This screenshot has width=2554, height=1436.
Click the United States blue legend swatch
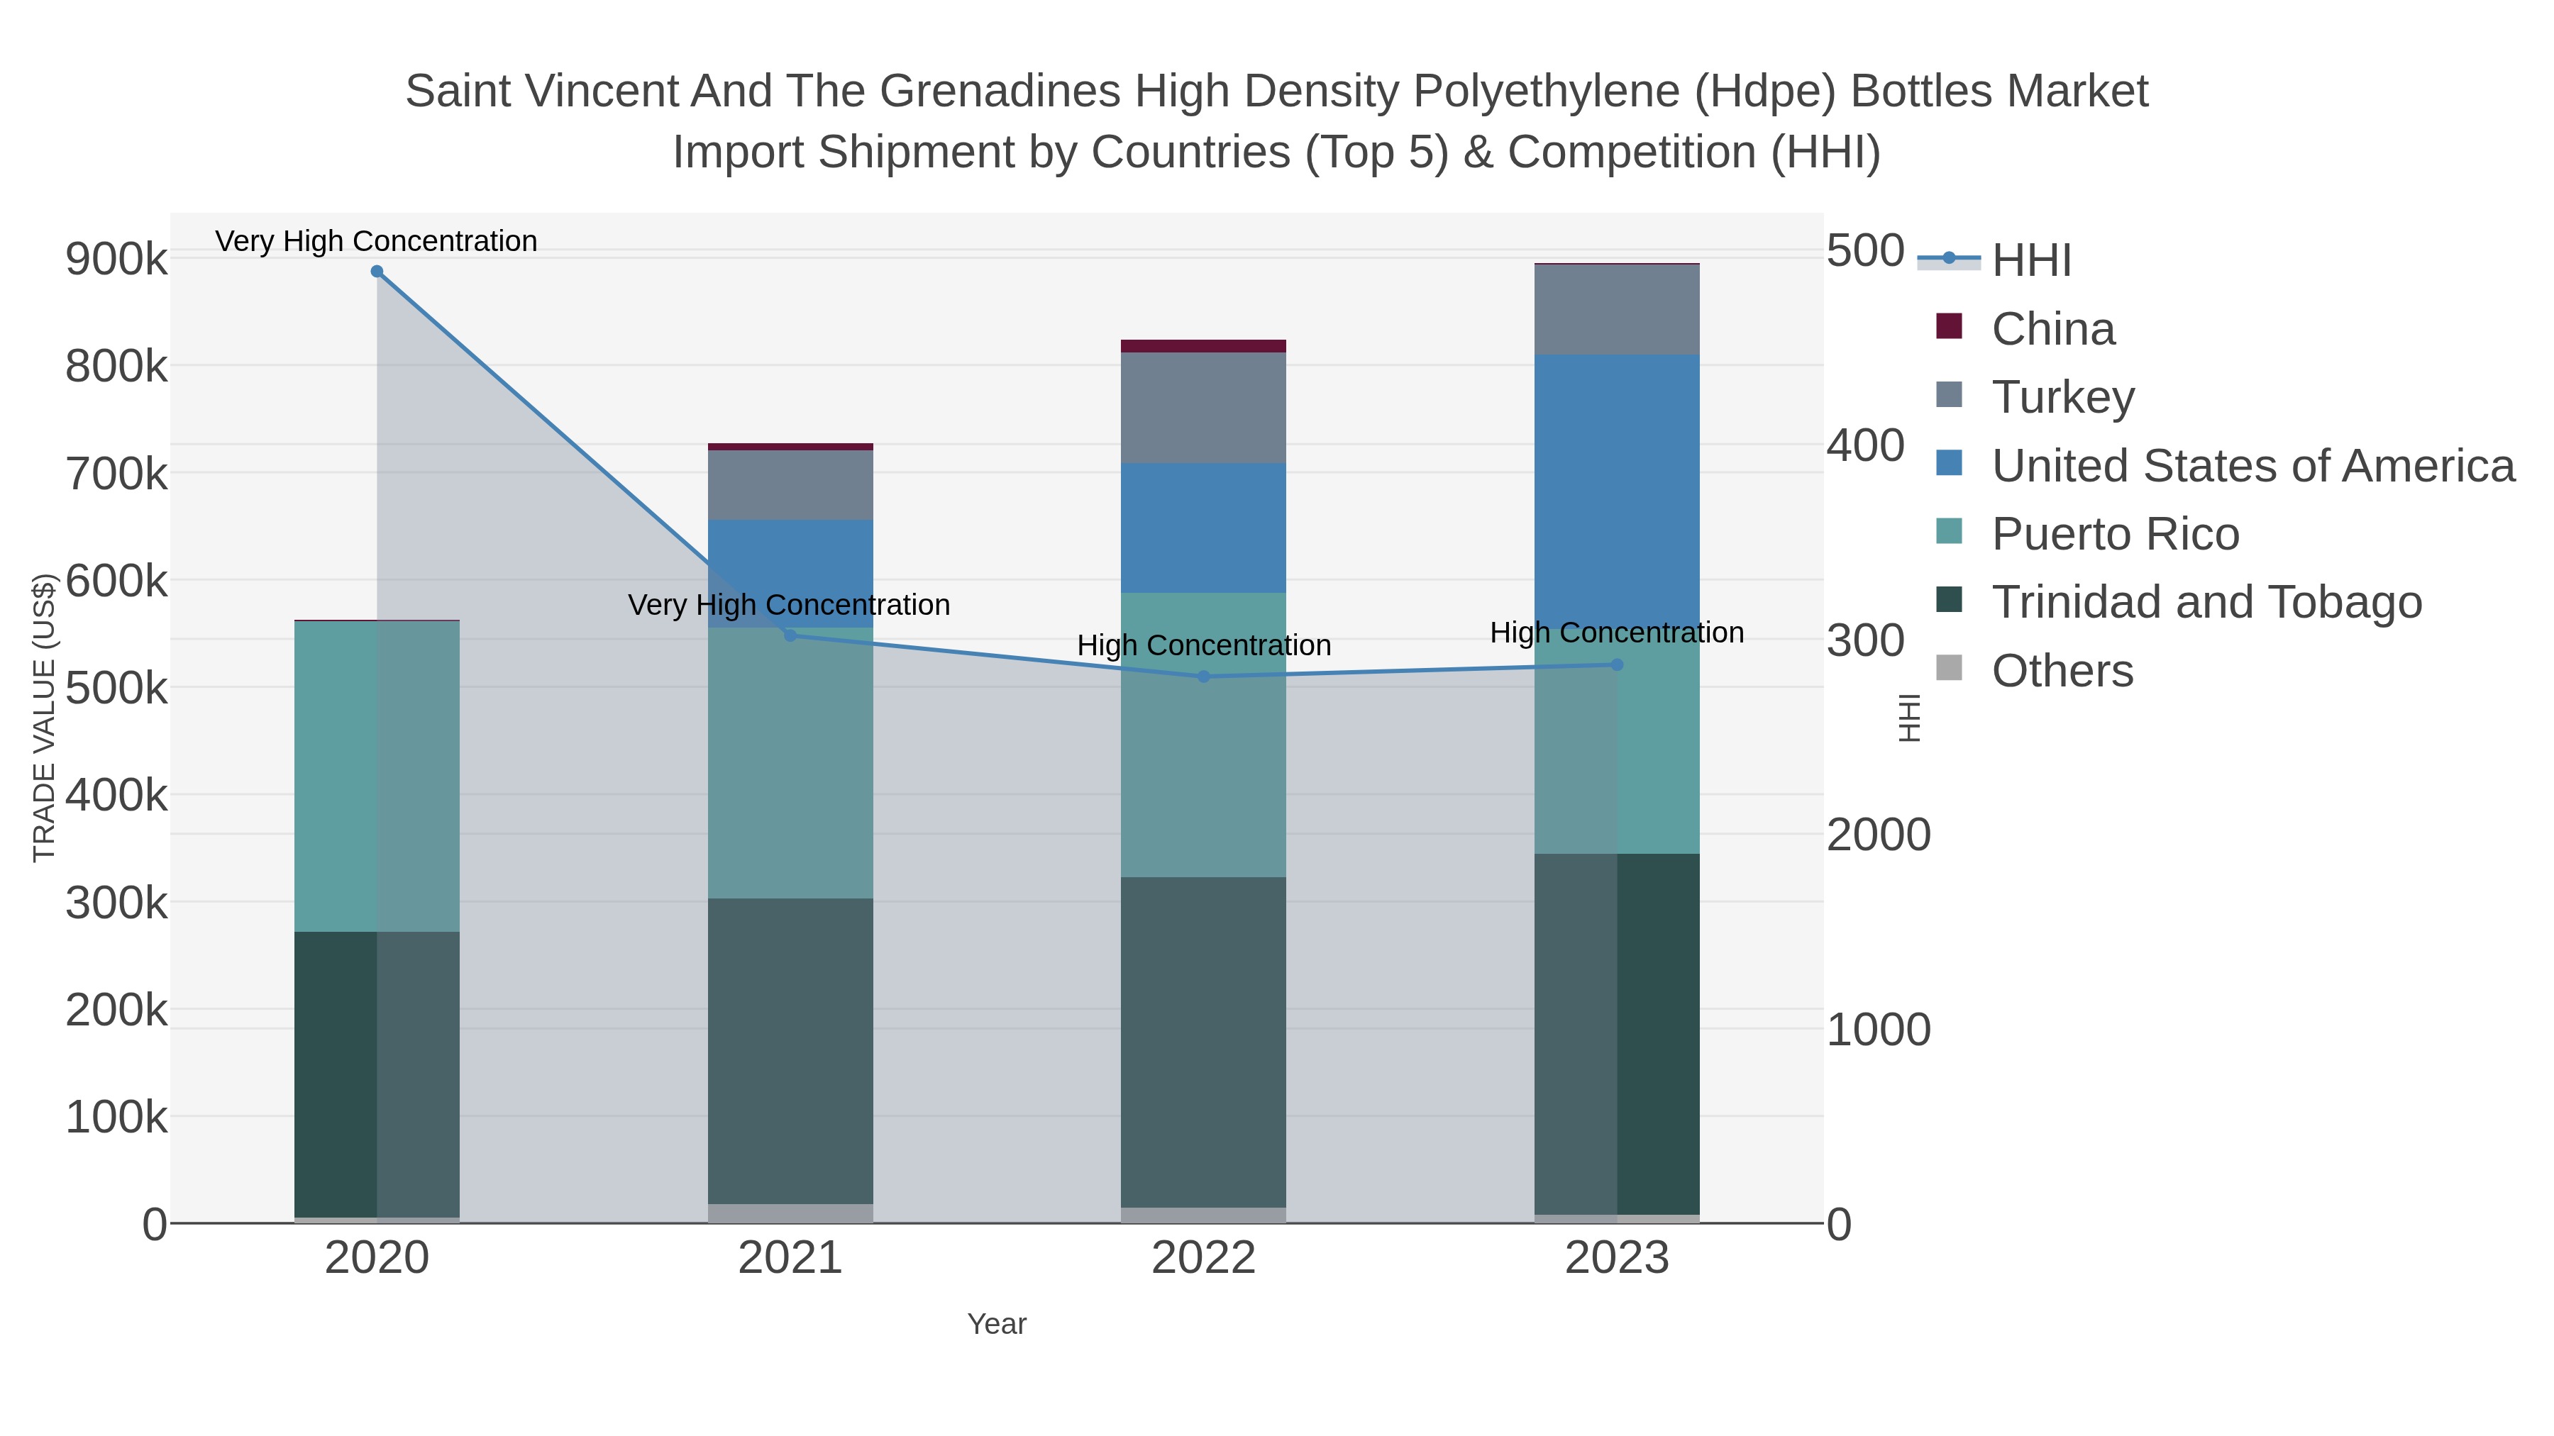1950,463
